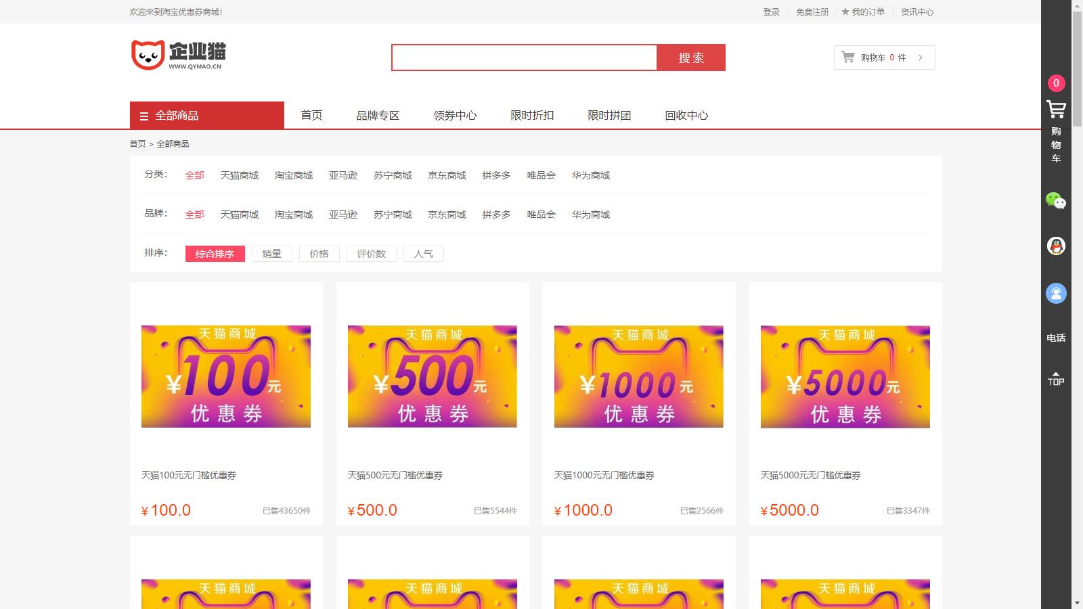Focus the search input field
1083x609 pixels.
point(524,58)
